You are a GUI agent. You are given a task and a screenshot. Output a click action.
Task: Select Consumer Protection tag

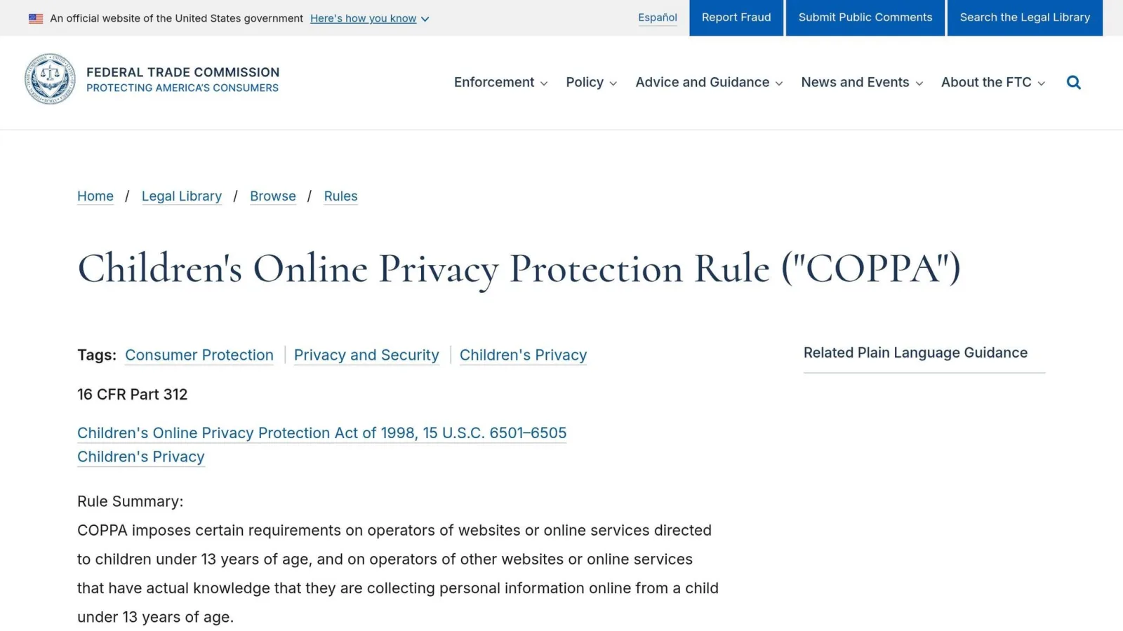[x=199, y=355]
